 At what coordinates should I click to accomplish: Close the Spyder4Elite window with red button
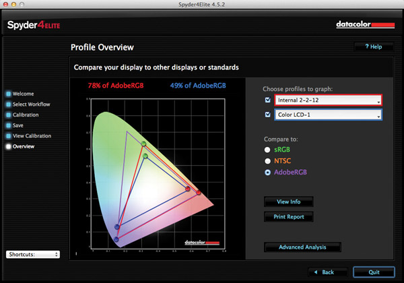5,5
